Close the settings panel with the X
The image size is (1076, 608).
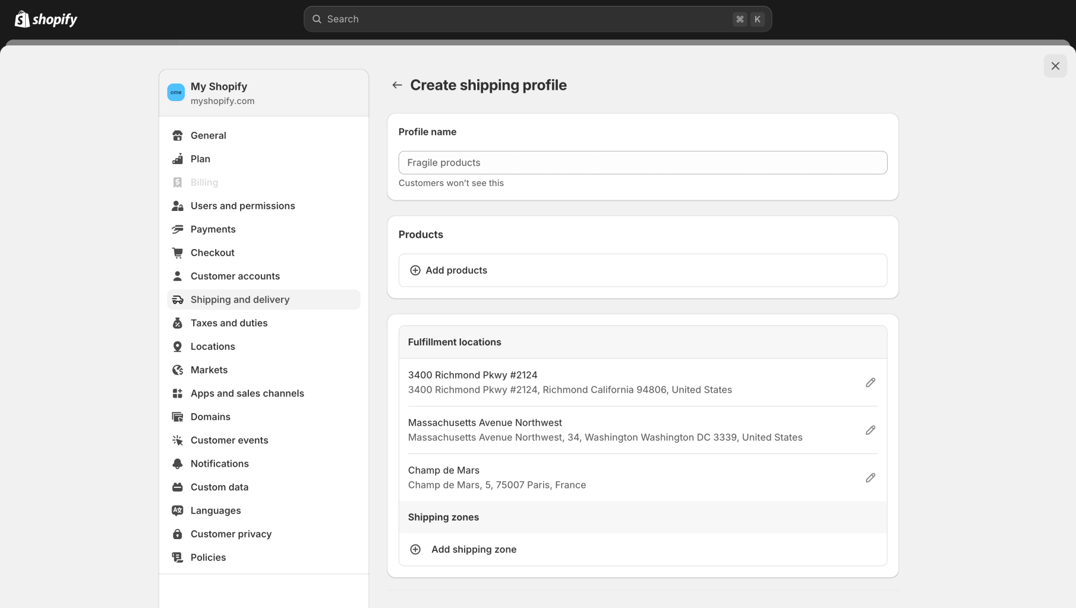pyautogui.click(x=1055, y=66)
